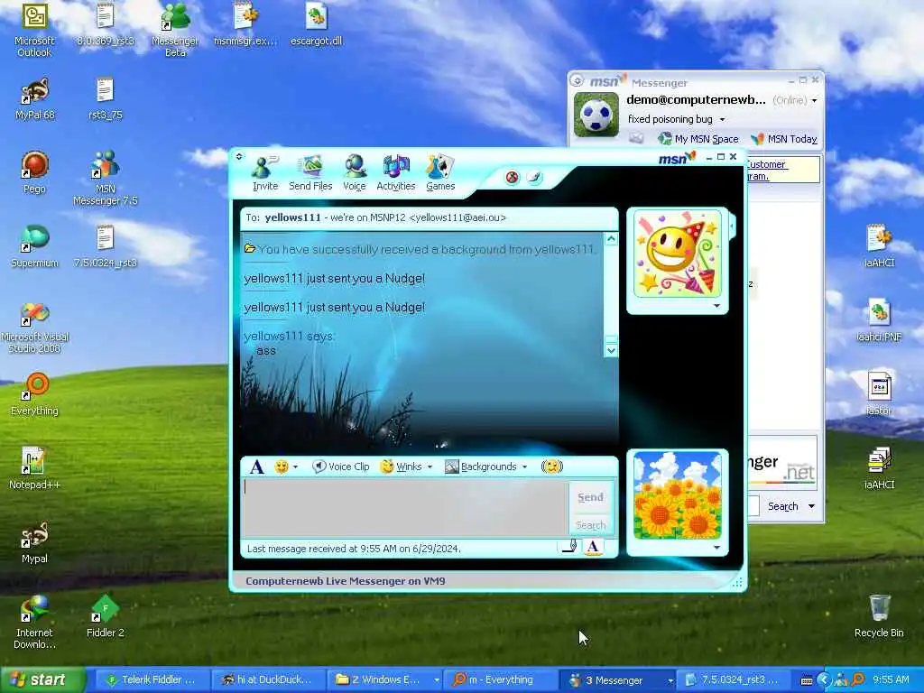Collapse the display picture side panel
The height and width of the screenshot is (693, 924).
(732, 226)
